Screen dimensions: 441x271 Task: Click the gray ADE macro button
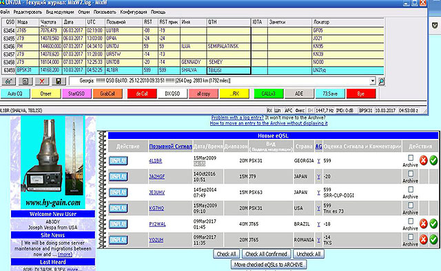tap(299, 94)
